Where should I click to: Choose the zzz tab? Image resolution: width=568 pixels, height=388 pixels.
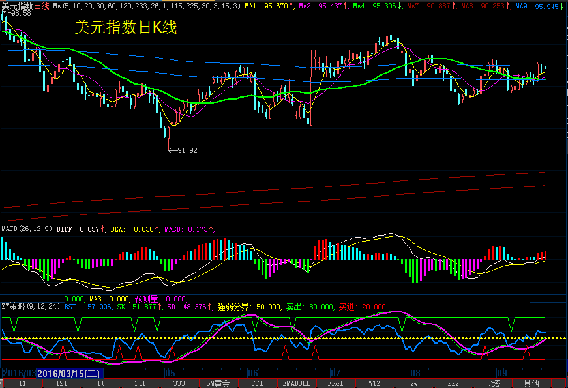453,383
